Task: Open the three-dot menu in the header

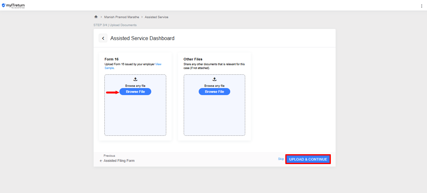Action: pos(422,6)
